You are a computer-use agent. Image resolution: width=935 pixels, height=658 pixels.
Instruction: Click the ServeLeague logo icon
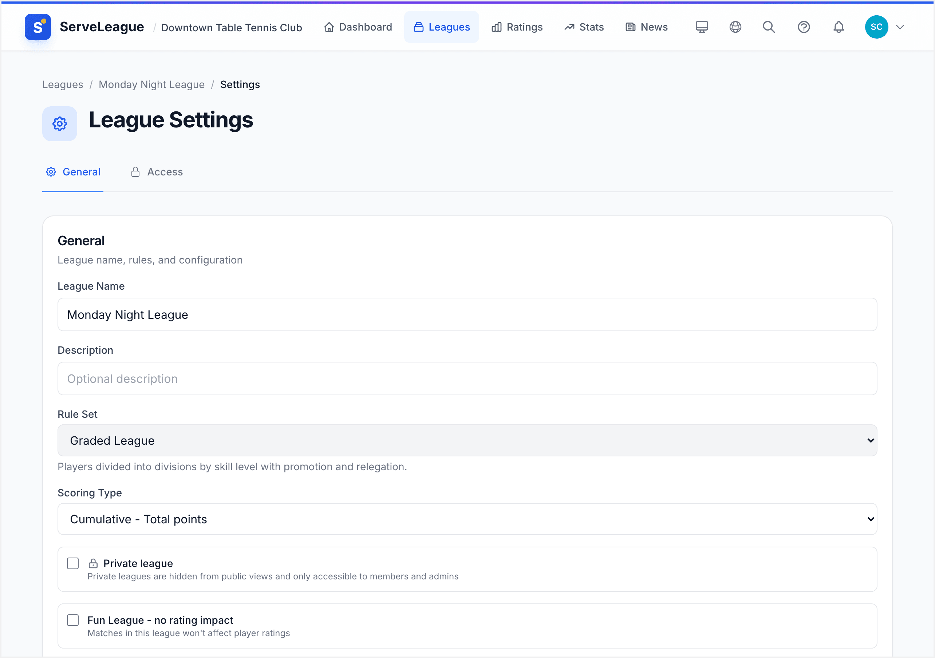point(38,27)
